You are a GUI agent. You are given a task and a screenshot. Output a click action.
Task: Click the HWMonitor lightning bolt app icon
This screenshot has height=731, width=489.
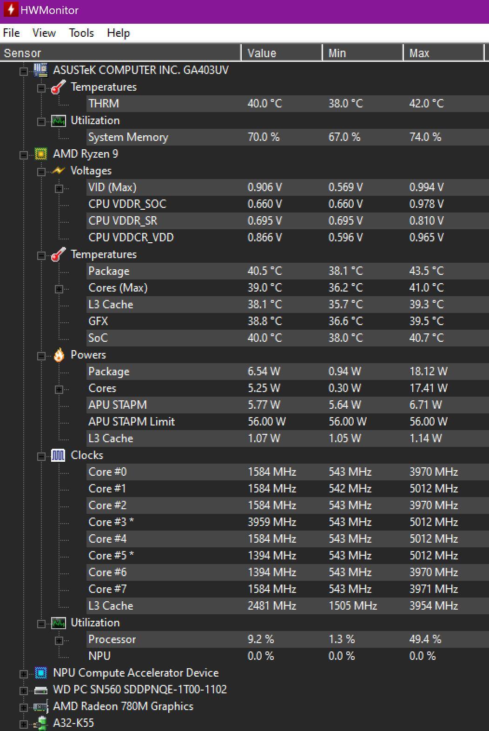pos(10,10)
